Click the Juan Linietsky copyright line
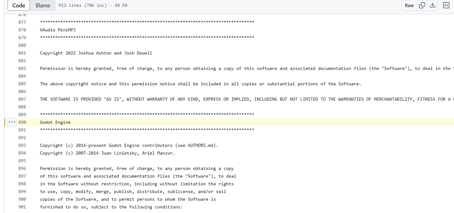The width and height of the screenshot is (454, 213). (x=107, y=153)
